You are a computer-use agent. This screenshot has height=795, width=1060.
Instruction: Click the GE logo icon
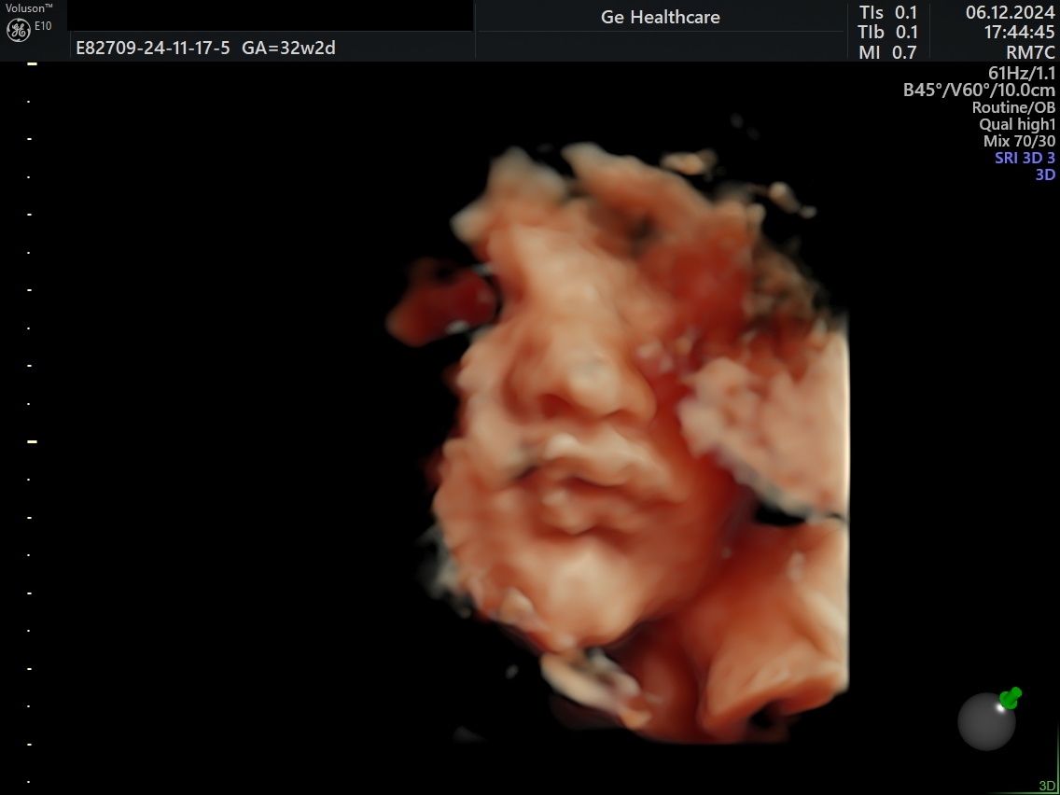pos(19,30)
